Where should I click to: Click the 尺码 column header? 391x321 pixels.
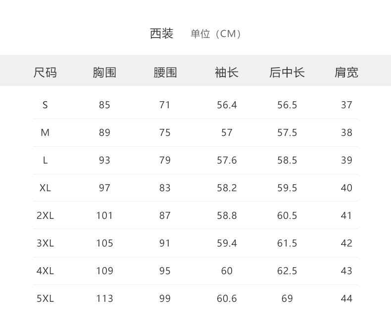click(x=45, y=73)
